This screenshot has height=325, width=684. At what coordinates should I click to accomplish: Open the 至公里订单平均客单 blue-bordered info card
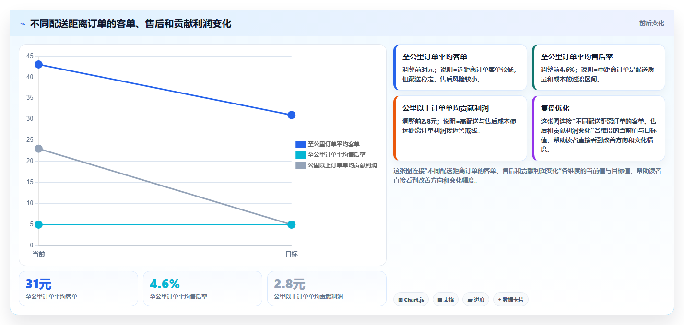(x=460, y=68)
